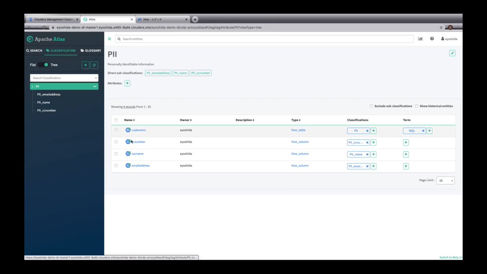The width and height of the screenshot is (487, 274).
Task: Remove PII_name classification from surname row
Action: [x=367, y=154]
